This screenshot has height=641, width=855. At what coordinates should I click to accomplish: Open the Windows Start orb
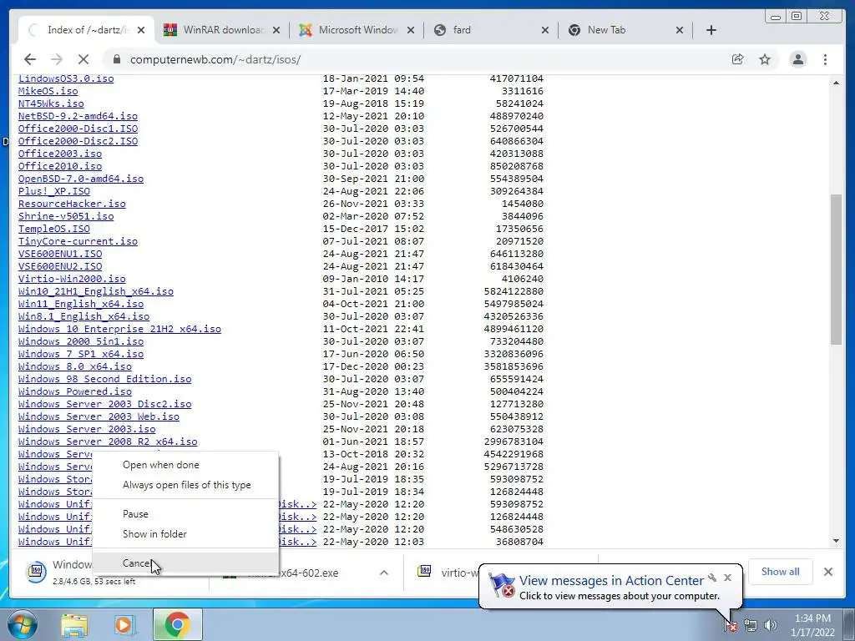pos(22,624)
